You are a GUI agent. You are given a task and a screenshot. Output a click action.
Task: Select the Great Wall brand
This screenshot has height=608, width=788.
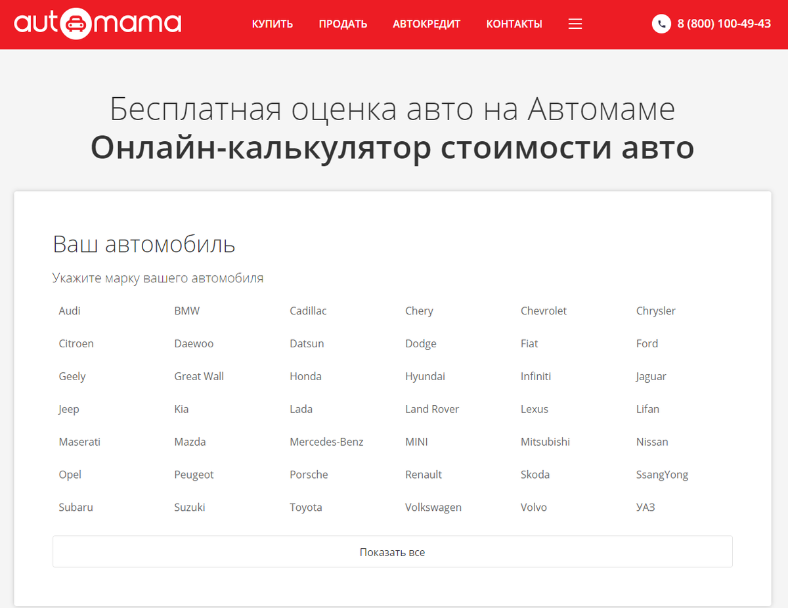(x=199, y=376)
